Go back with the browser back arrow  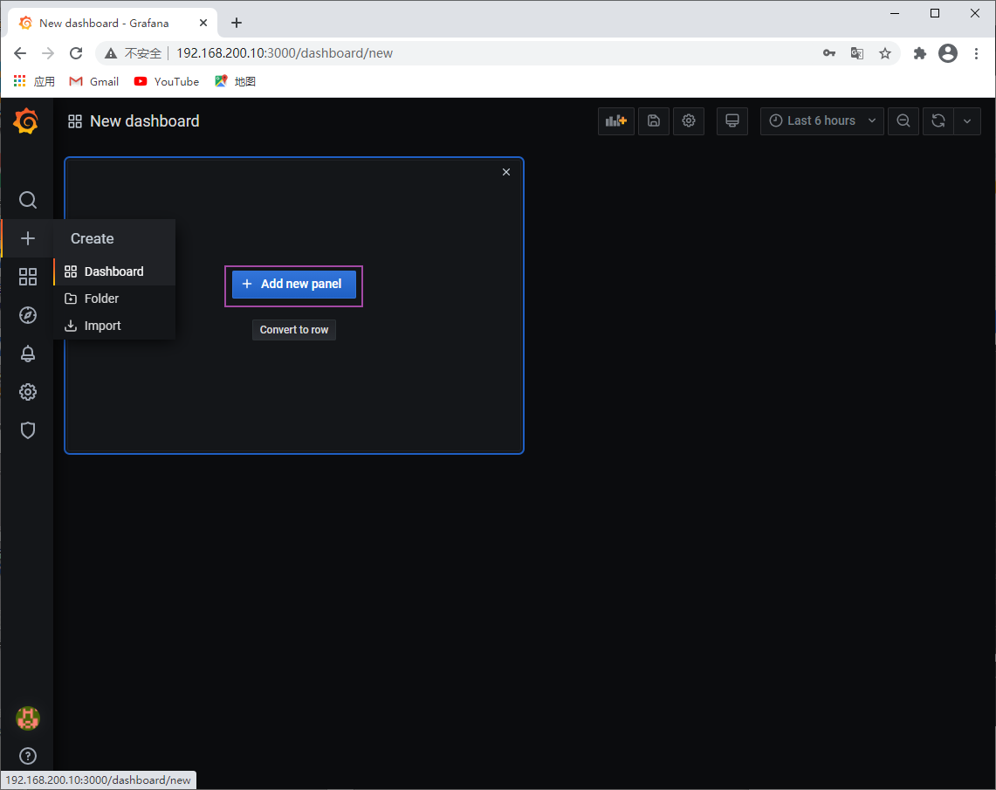(x=20, y=53)
